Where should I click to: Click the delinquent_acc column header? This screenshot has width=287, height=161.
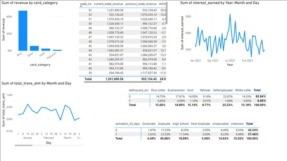(x=139, y=90)
